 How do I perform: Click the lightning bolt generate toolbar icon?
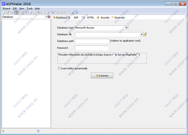coord(67,12)
